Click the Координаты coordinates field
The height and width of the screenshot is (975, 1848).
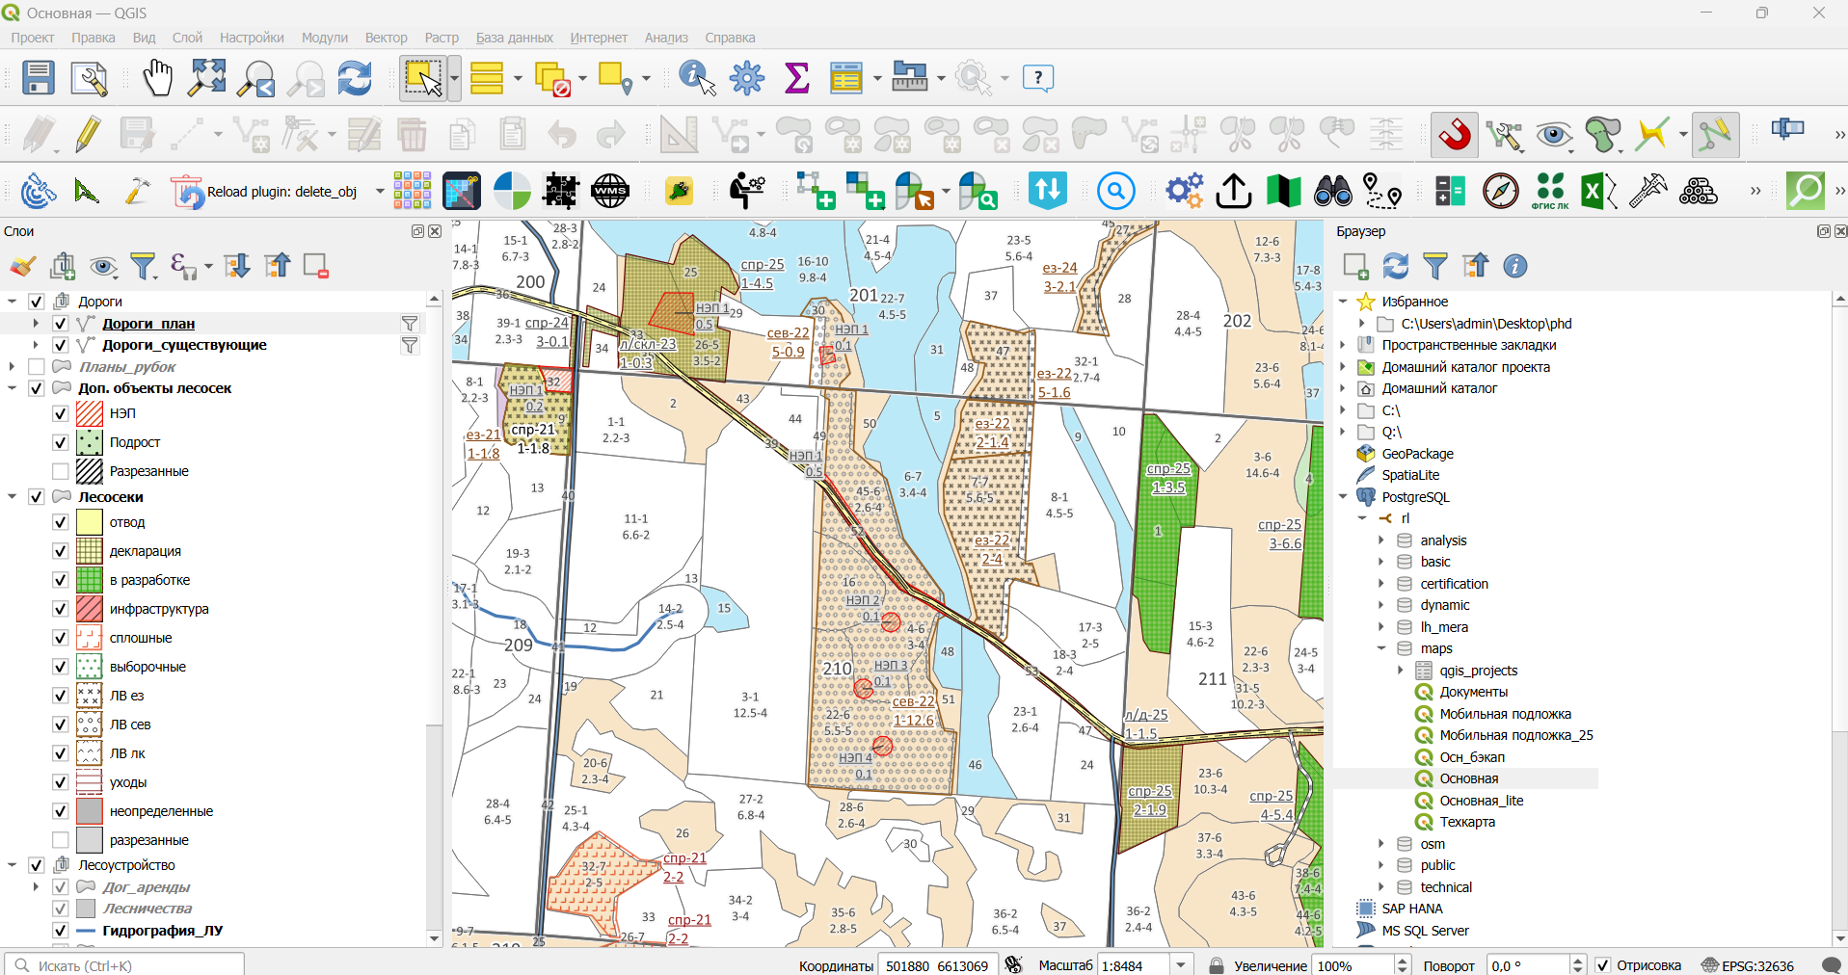click(937, 965)
